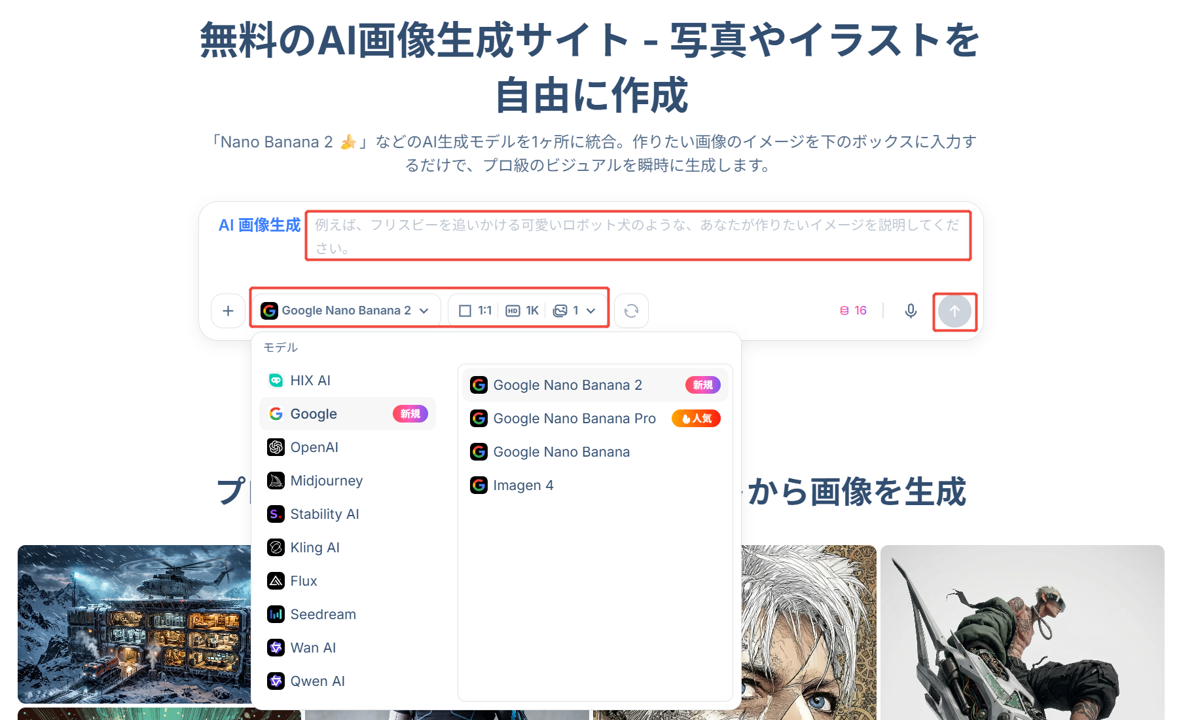Select OpenAI from the model menu
1179x720 pixels.
[x=314, y=447]
